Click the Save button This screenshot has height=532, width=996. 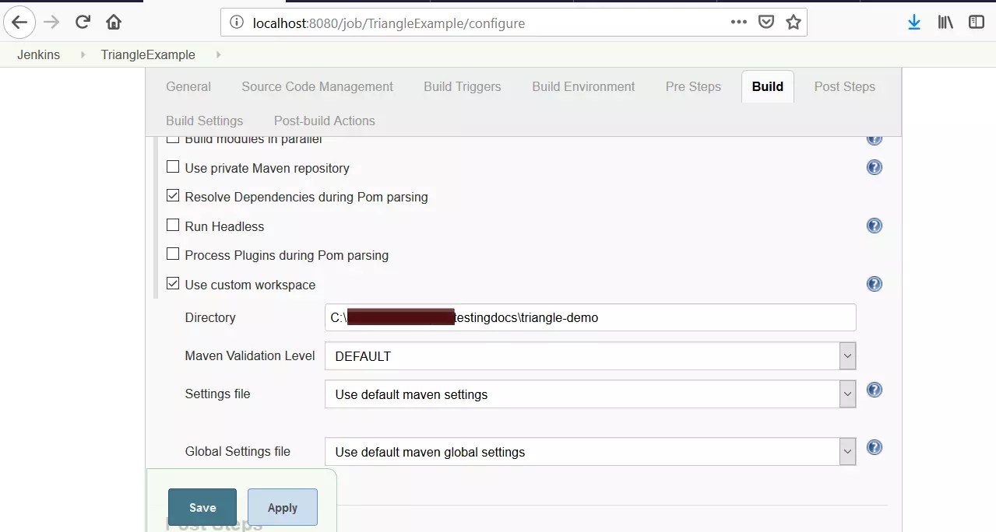(202, 506)
